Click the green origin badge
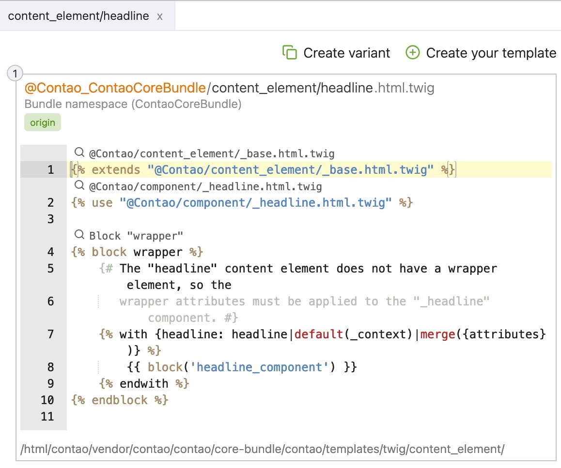Screen dimensions: 561x468 (43, 122)
